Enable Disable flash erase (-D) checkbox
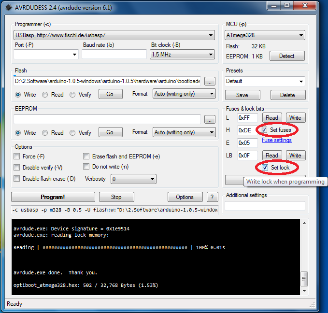Image resolution: width=328 pixels, height=313 pixels. 17,178
